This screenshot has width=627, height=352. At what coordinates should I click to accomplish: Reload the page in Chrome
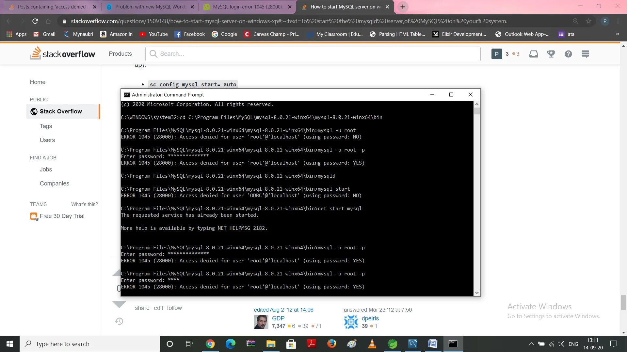(35, 21)
